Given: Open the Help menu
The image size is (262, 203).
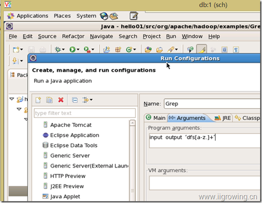Looking at the screenshot, I should (214, 36).
